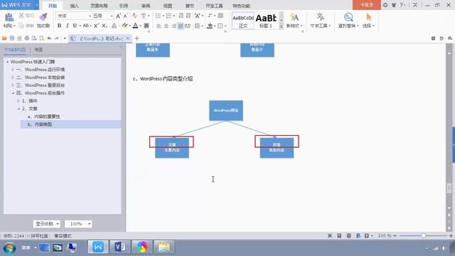Select a、内容的重要性 outline item
The image size is (455, 256).
point(43,117)
